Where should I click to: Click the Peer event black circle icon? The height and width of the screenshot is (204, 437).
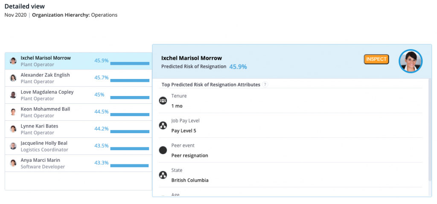point(163,150)
